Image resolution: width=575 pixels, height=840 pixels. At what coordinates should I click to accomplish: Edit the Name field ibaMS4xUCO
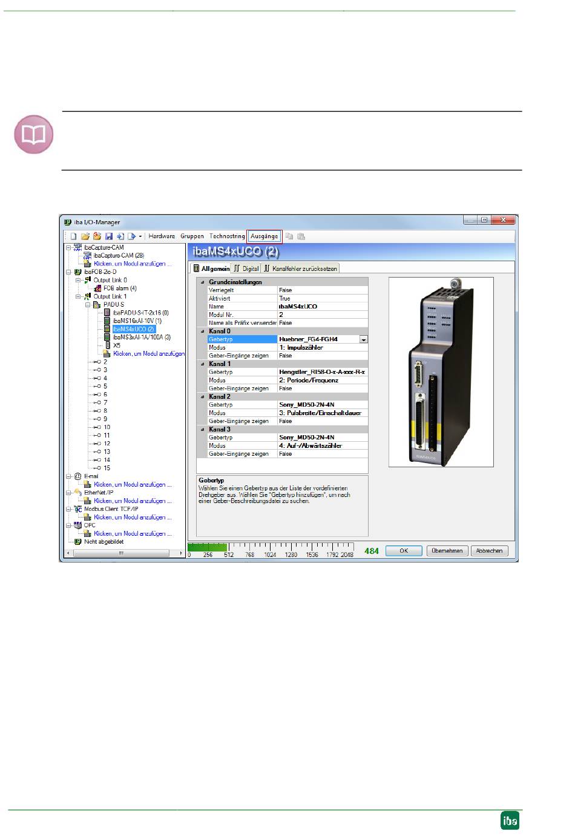(x=323, y=307)
